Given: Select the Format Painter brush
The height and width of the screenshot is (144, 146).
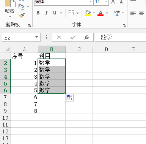Looking at the screenshot, I should pos(22,16).
